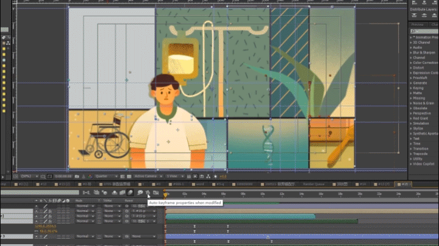Click the first Distribute Layers icon
Image resolution: width=439 pixels, height=246 pixels.
(x=415, y=15)
